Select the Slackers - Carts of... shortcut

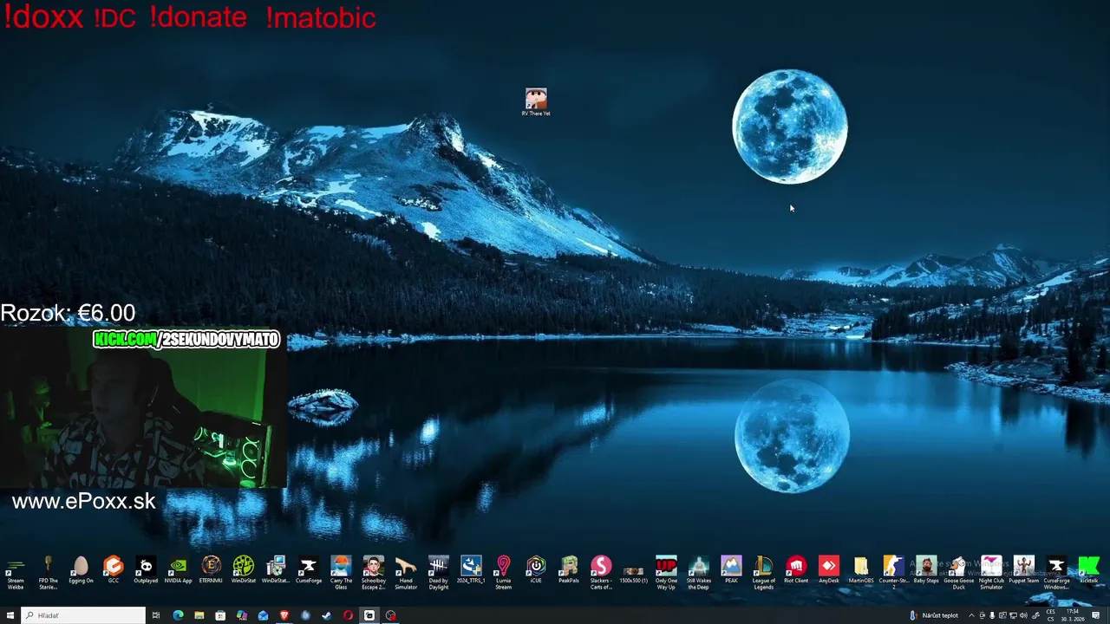601,573
